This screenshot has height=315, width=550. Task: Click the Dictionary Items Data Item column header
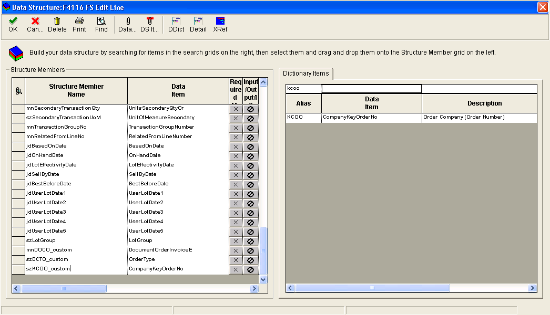(371, 103)
